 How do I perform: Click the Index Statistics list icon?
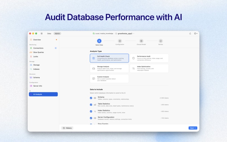[95, 111]
